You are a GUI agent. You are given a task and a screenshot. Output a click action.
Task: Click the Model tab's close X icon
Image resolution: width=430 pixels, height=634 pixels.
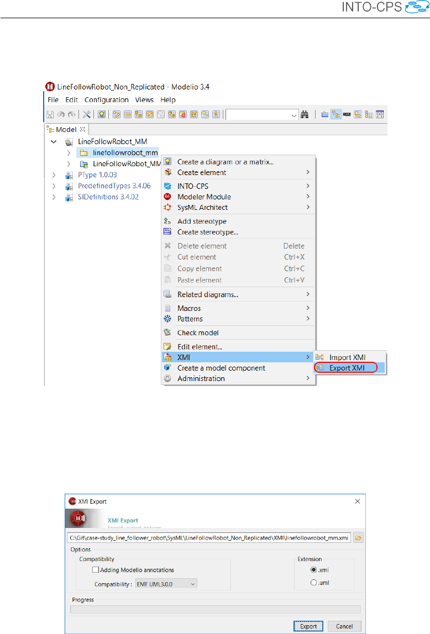tap(82, 129)
